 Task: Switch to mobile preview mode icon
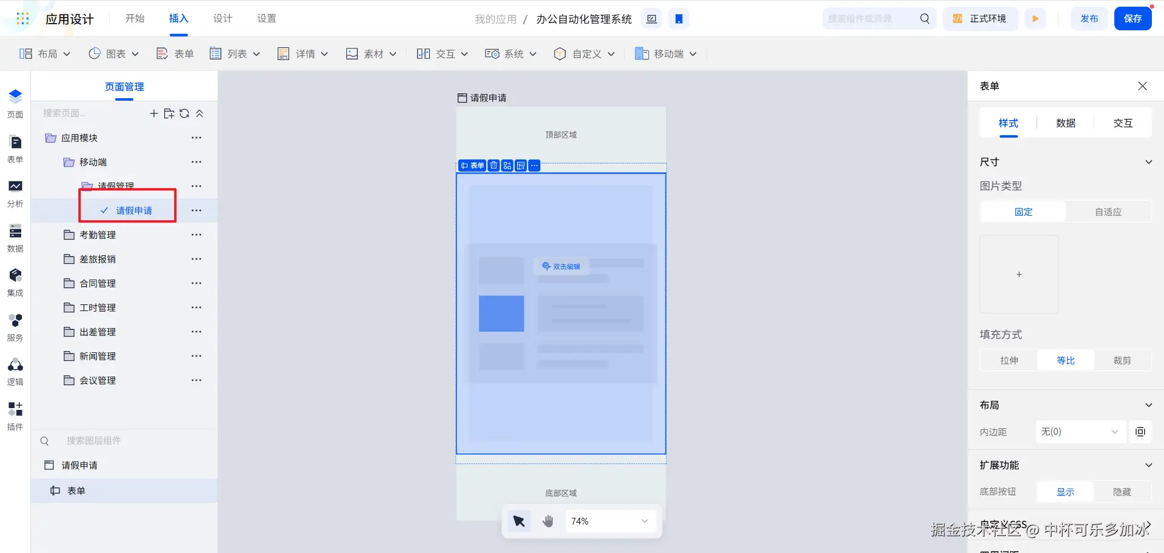[x=679, y=19]
